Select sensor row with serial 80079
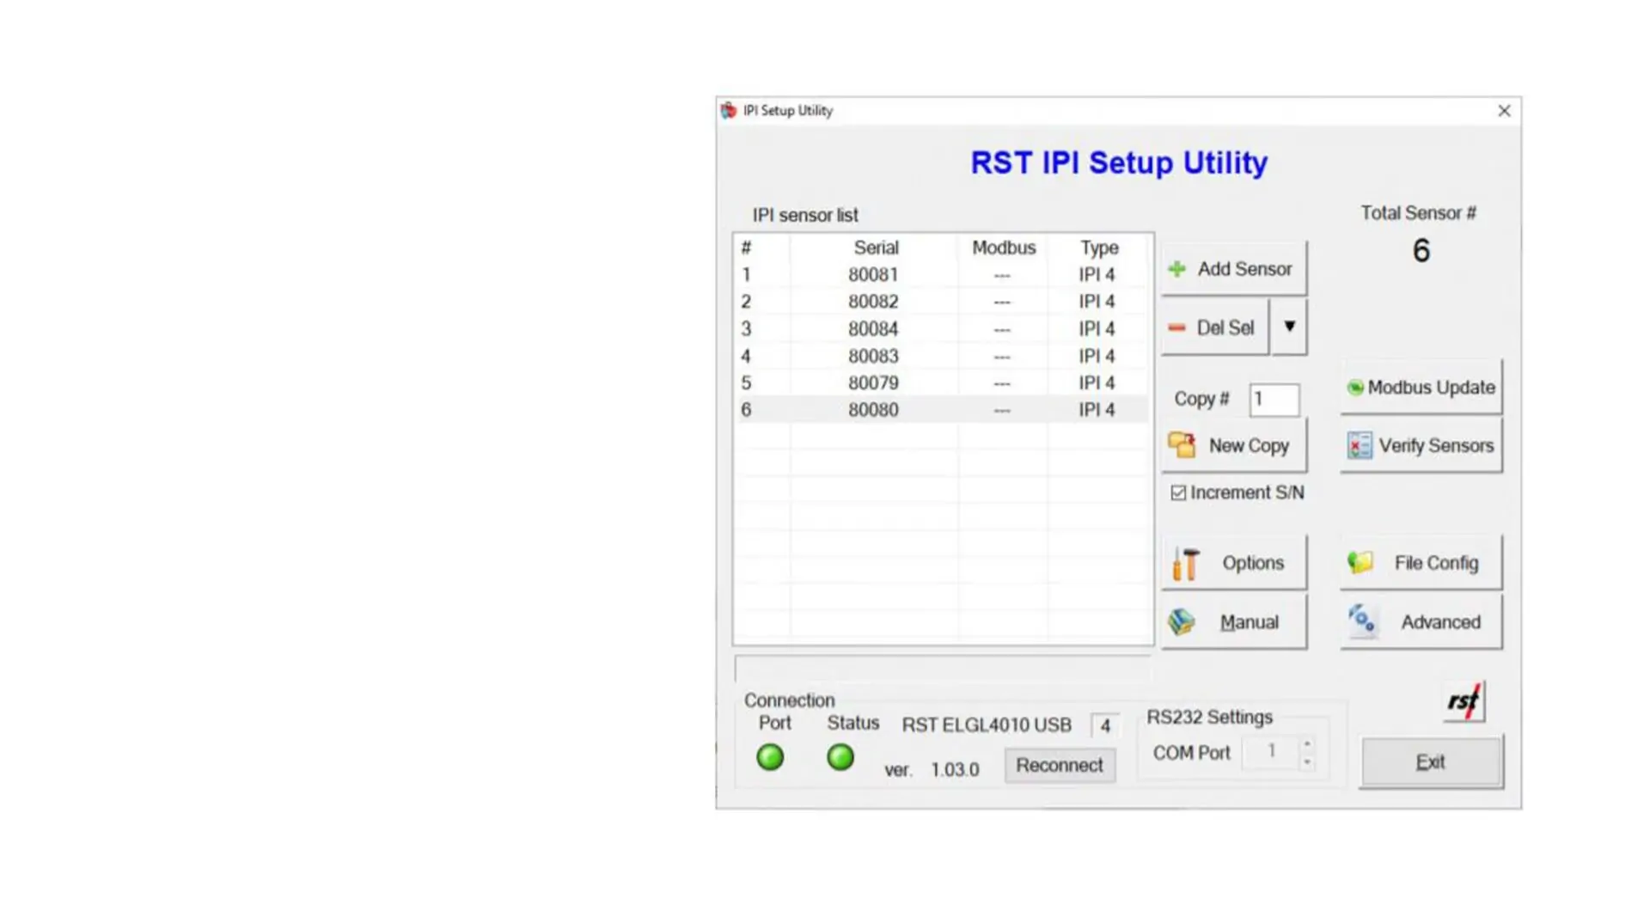 click(x=942, y=383)
